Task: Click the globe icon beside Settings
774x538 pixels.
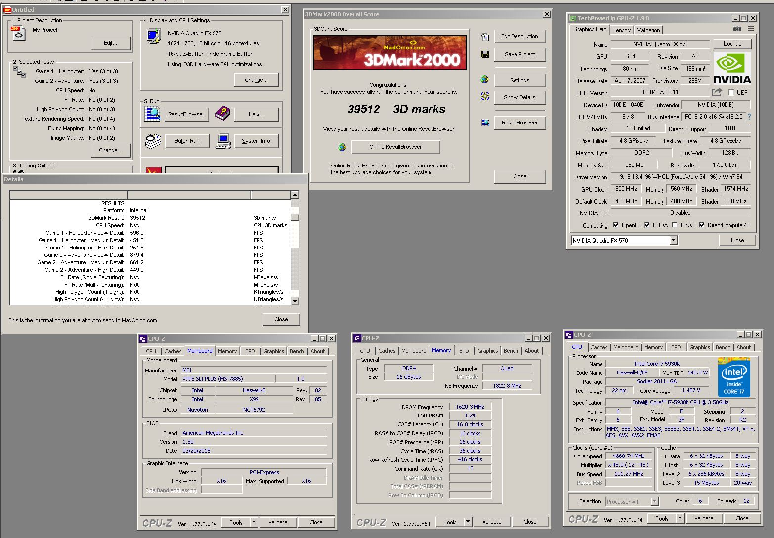Action: pyautogui.click(x=485, y=80)
